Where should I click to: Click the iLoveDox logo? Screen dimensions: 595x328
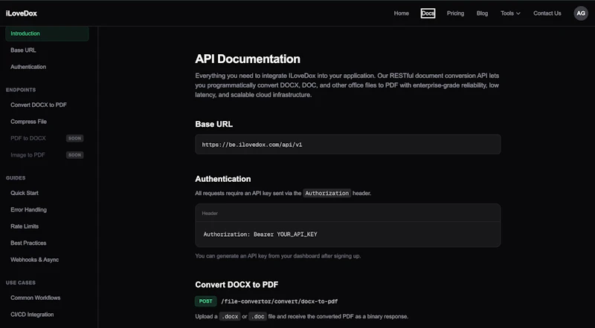22,13
